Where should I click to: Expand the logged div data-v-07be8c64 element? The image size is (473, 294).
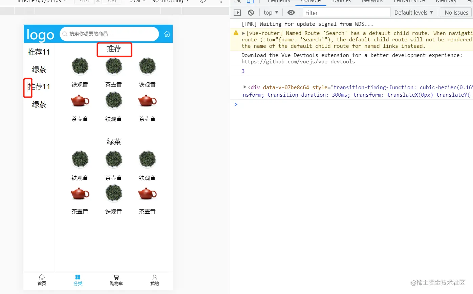(245, 87)
